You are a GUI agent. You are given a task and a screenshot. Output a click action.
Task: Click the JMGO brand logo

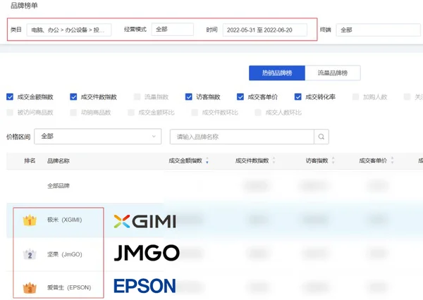coord(146,254)
